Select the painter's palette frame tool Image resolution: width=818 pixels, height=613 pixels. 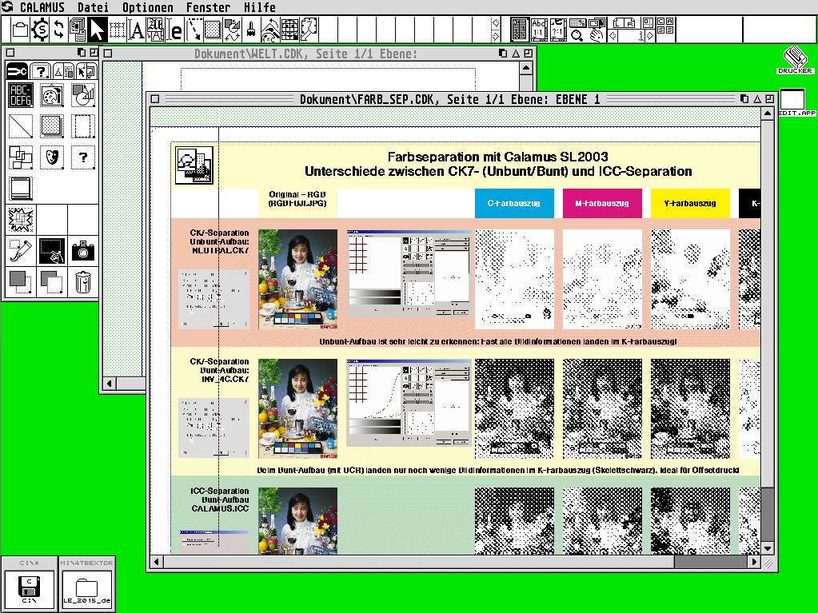(52, 95)
